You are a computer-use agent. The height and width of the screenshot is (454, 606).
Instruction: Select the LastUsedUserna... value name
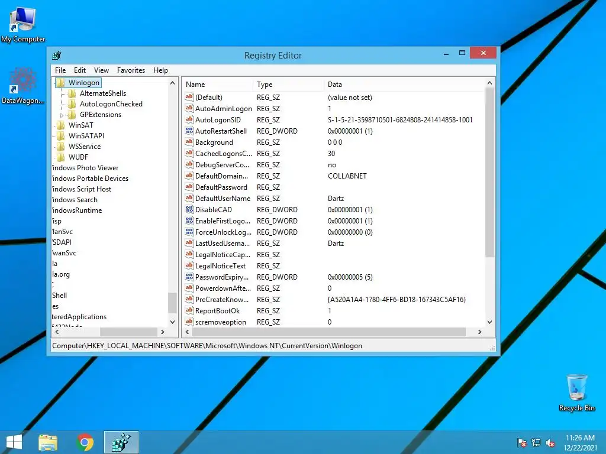tap(223, 243)
